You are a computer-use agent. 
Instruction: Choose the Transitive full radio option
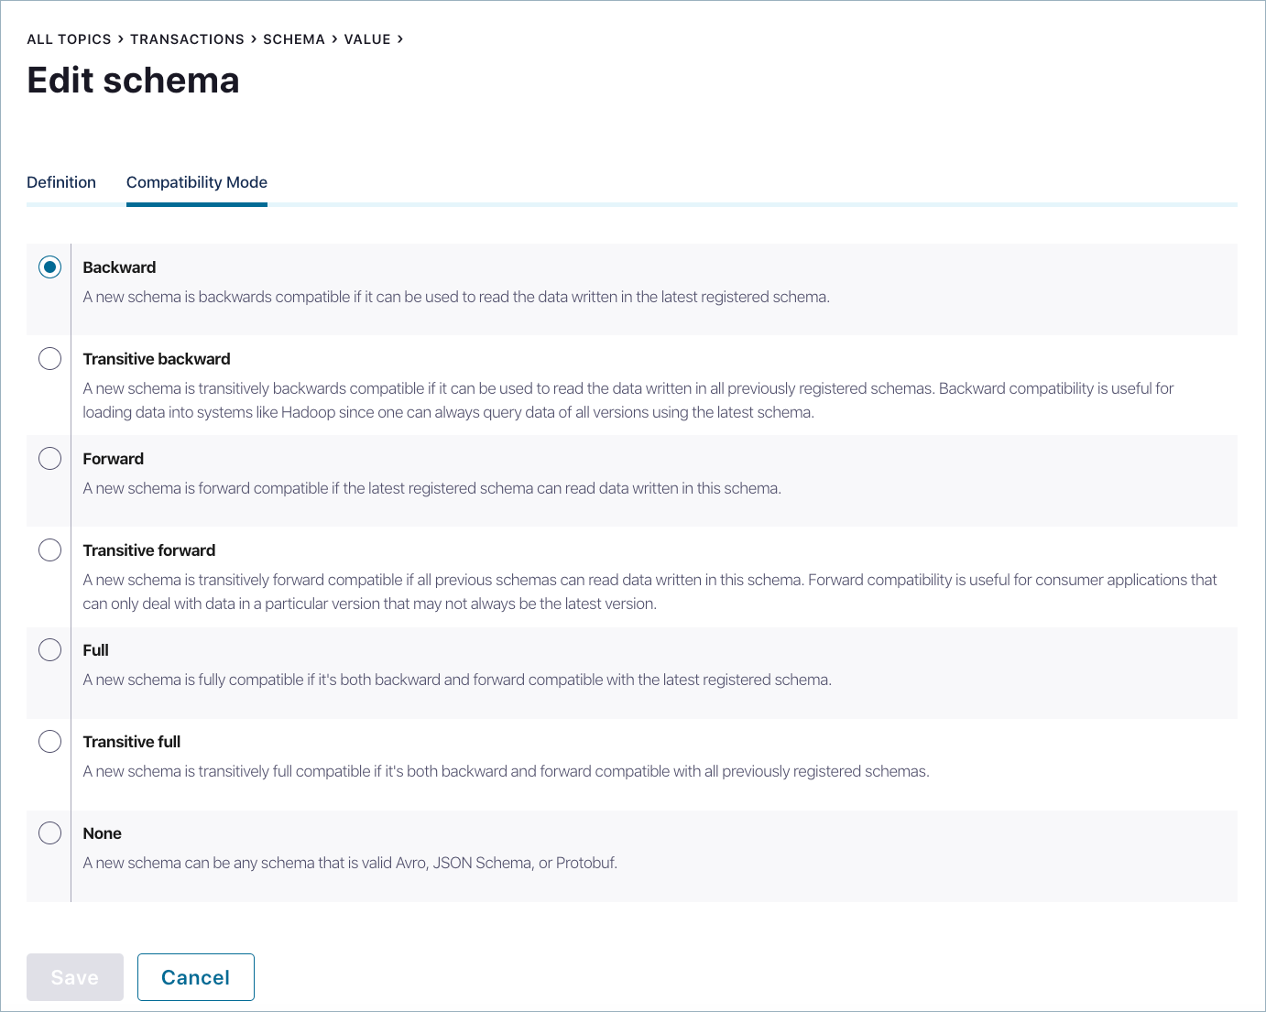point(50,742)
